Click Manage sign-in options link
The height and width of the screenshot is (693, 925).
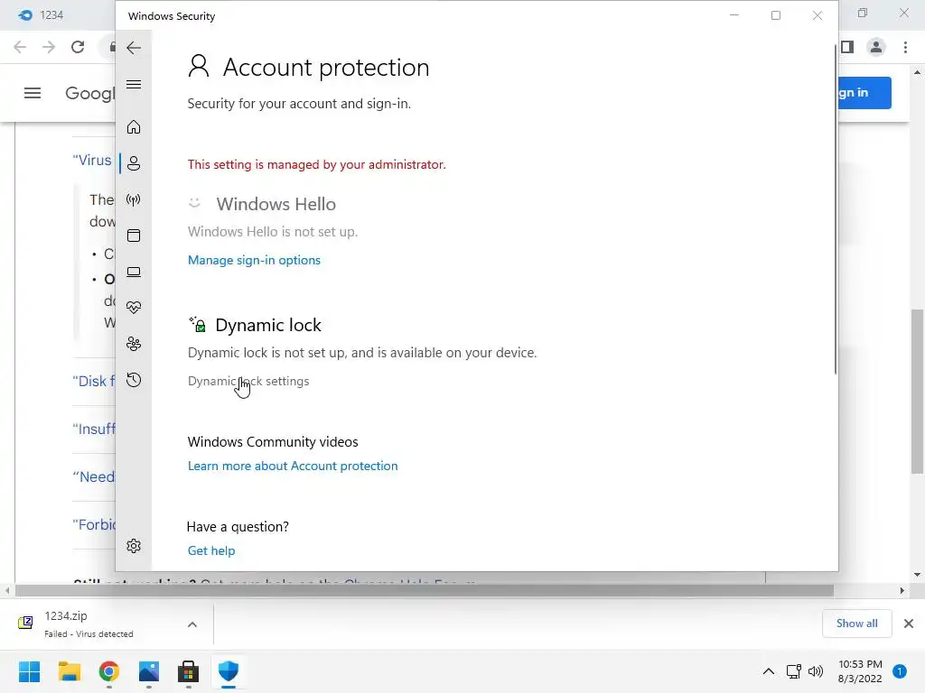tap(254, 260)
